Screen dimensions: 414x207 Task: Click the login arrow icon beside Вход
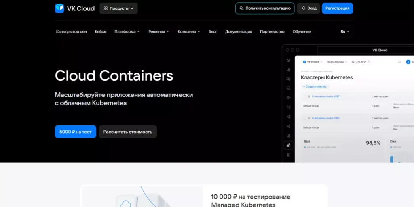pos(303,8)
